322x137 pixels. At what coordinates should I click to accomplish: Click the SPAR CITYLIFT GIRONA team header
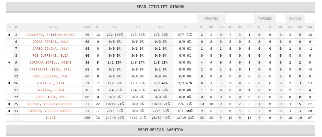click(x=161, y=7)
